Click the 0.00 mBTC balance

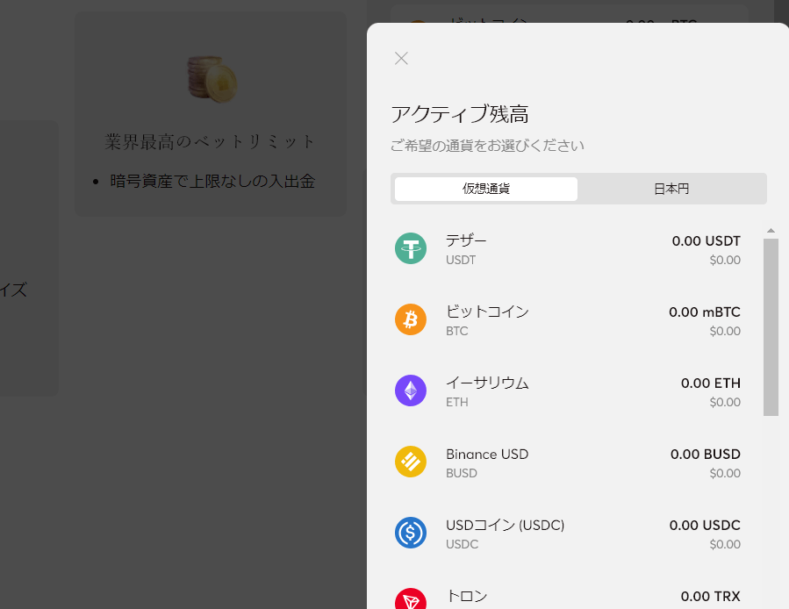click(705, 312)
